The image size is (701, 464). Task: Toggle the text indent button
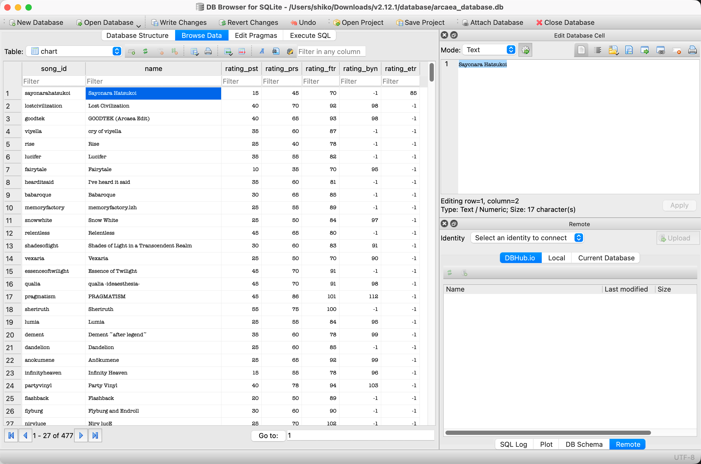tap(598, 50)
